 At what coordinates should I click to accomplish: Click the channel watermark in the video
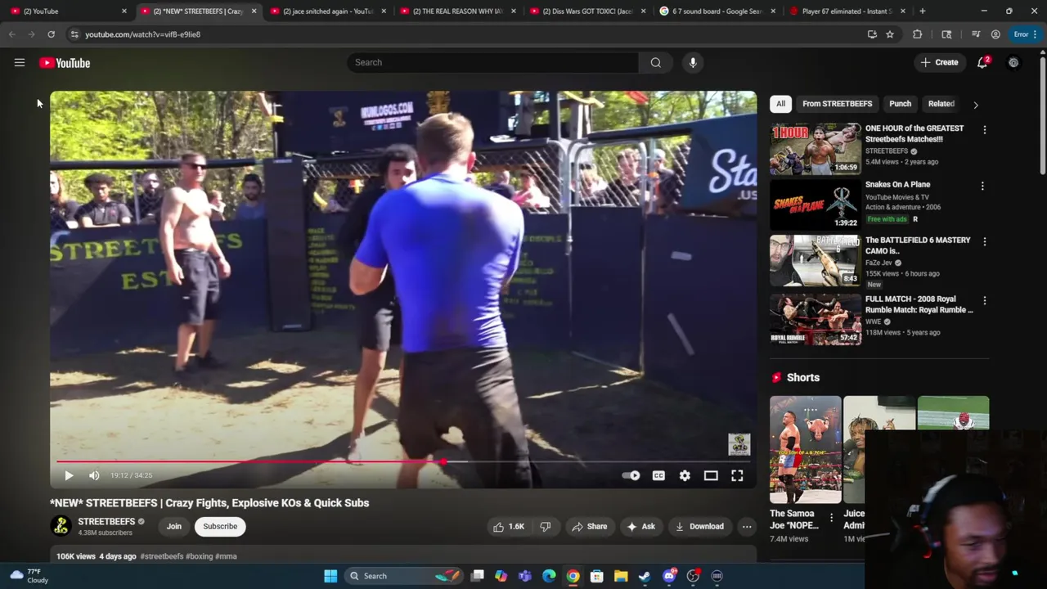(x=739, y=444)
